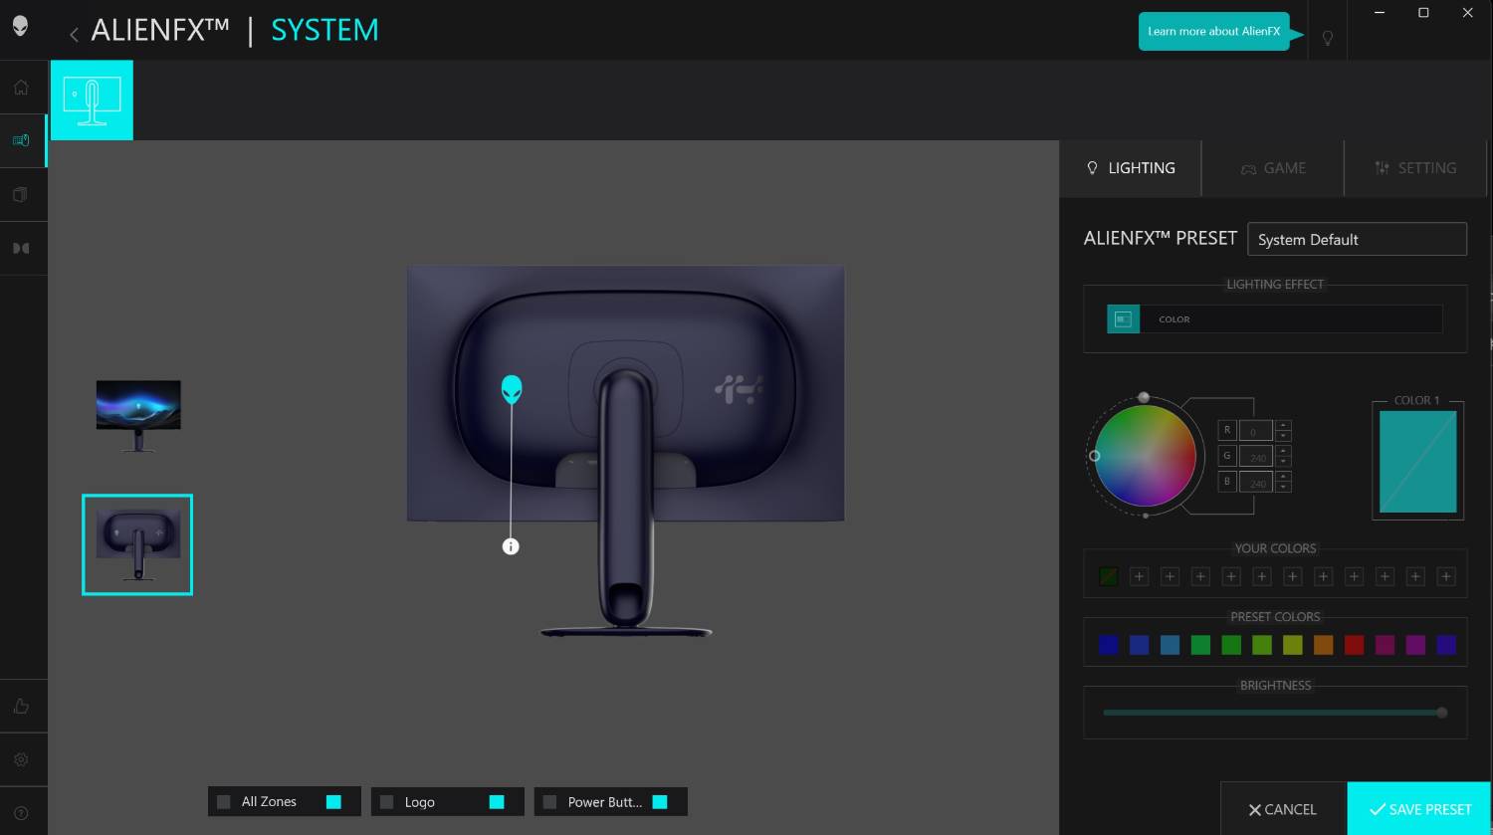Select the front view monitor thumbnail
1493x835 pixels.
[138, 415]
